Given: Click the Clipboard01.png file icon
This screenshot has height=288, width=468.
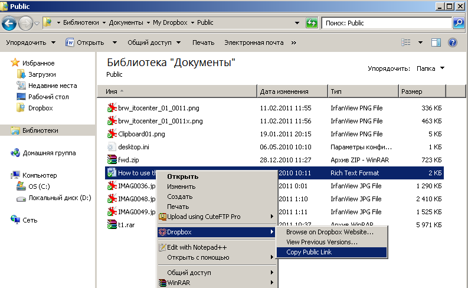Looking at the screenshot, I should (112, 134).
